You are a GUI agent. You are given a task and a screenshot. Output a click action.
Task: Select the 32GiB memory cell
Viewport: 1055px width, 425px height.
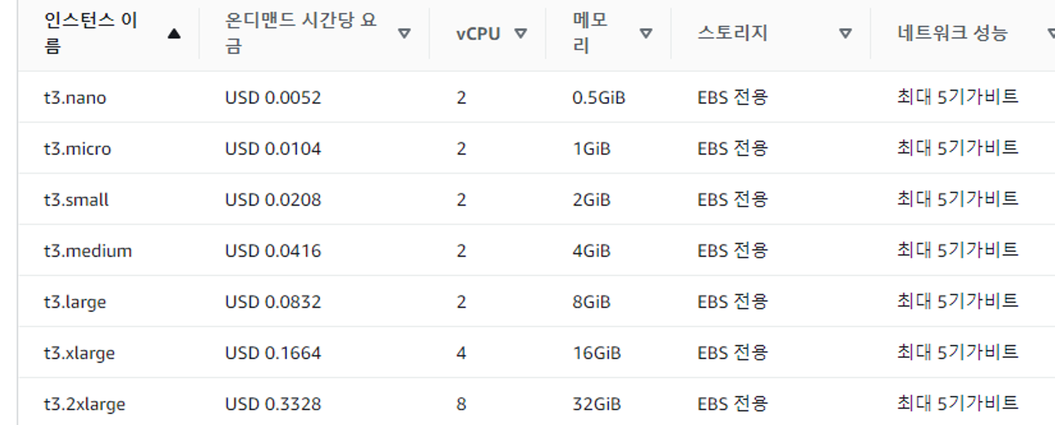click(x=597, y=404)
